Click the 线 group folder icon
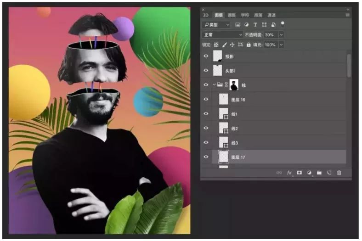The height and width of the screenshot is (241, 362). [220, 85]
